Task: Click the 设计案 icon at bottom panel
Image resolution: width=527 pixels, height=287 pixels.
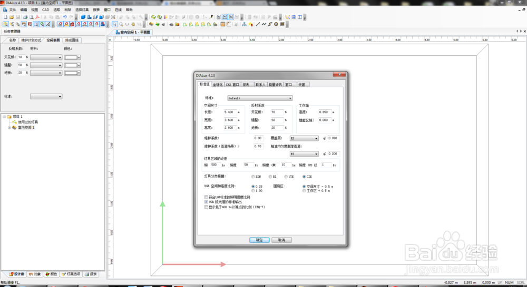Action: 11,274
